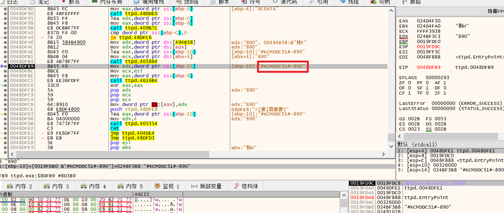
Task: Click the CF flag value
Action: [410, 93]
